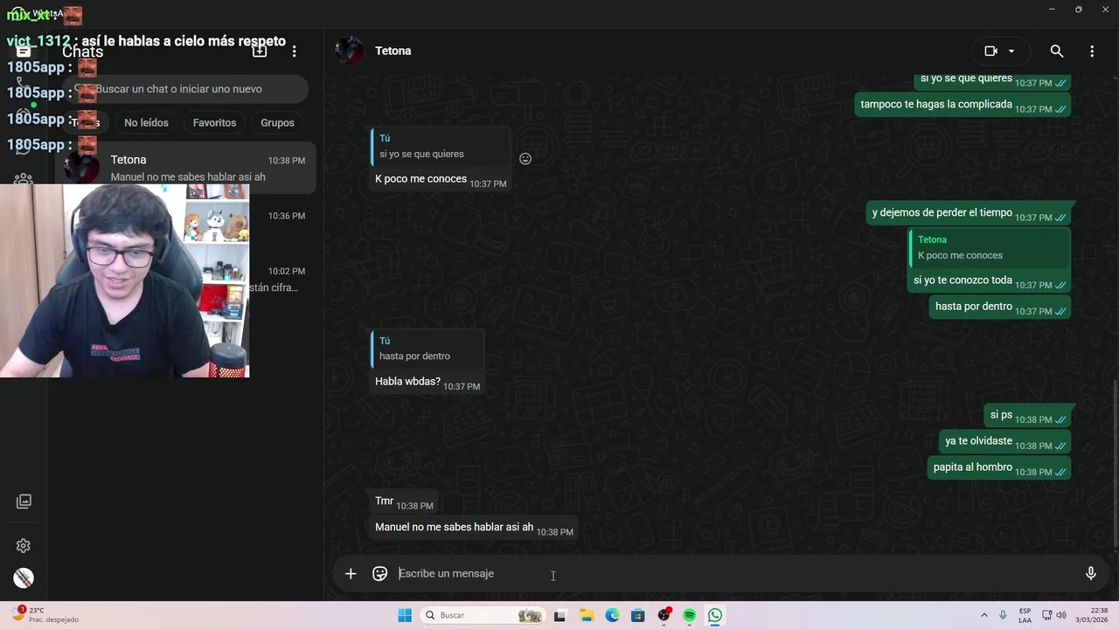
Task: Switch to OBS Studio in the taskbar
Action: click(x=664, y=616)
